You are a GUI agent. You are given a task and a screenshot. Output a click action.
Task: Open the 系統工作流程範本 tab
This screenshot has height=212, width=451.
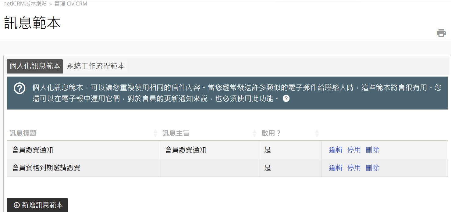[x=96, y=66]
